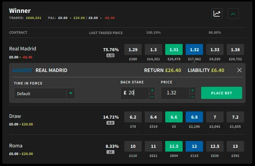255x166 pixels.
Task: Select Roma 12.5 price
Action: (x=215, y=146)
